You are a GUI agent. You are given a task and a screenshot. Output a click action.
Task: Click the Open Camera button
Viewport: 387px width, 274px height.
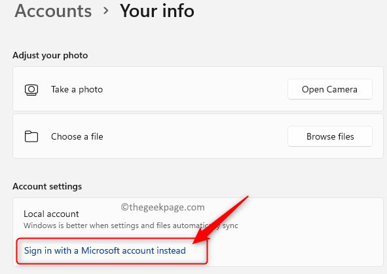click(x=330, y=89)
